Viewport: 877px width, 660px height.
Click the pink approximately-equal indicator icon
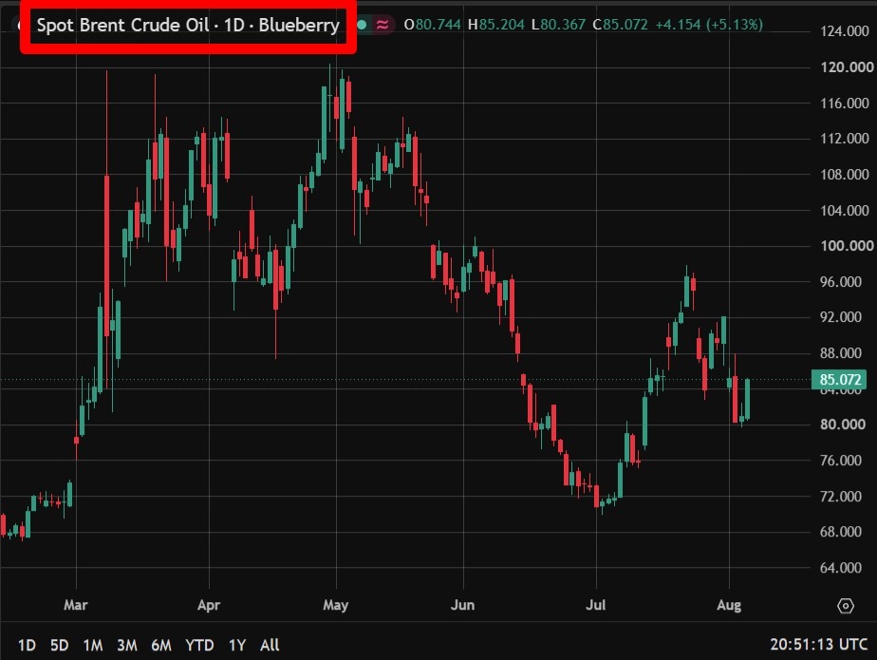tap(383, 25)
